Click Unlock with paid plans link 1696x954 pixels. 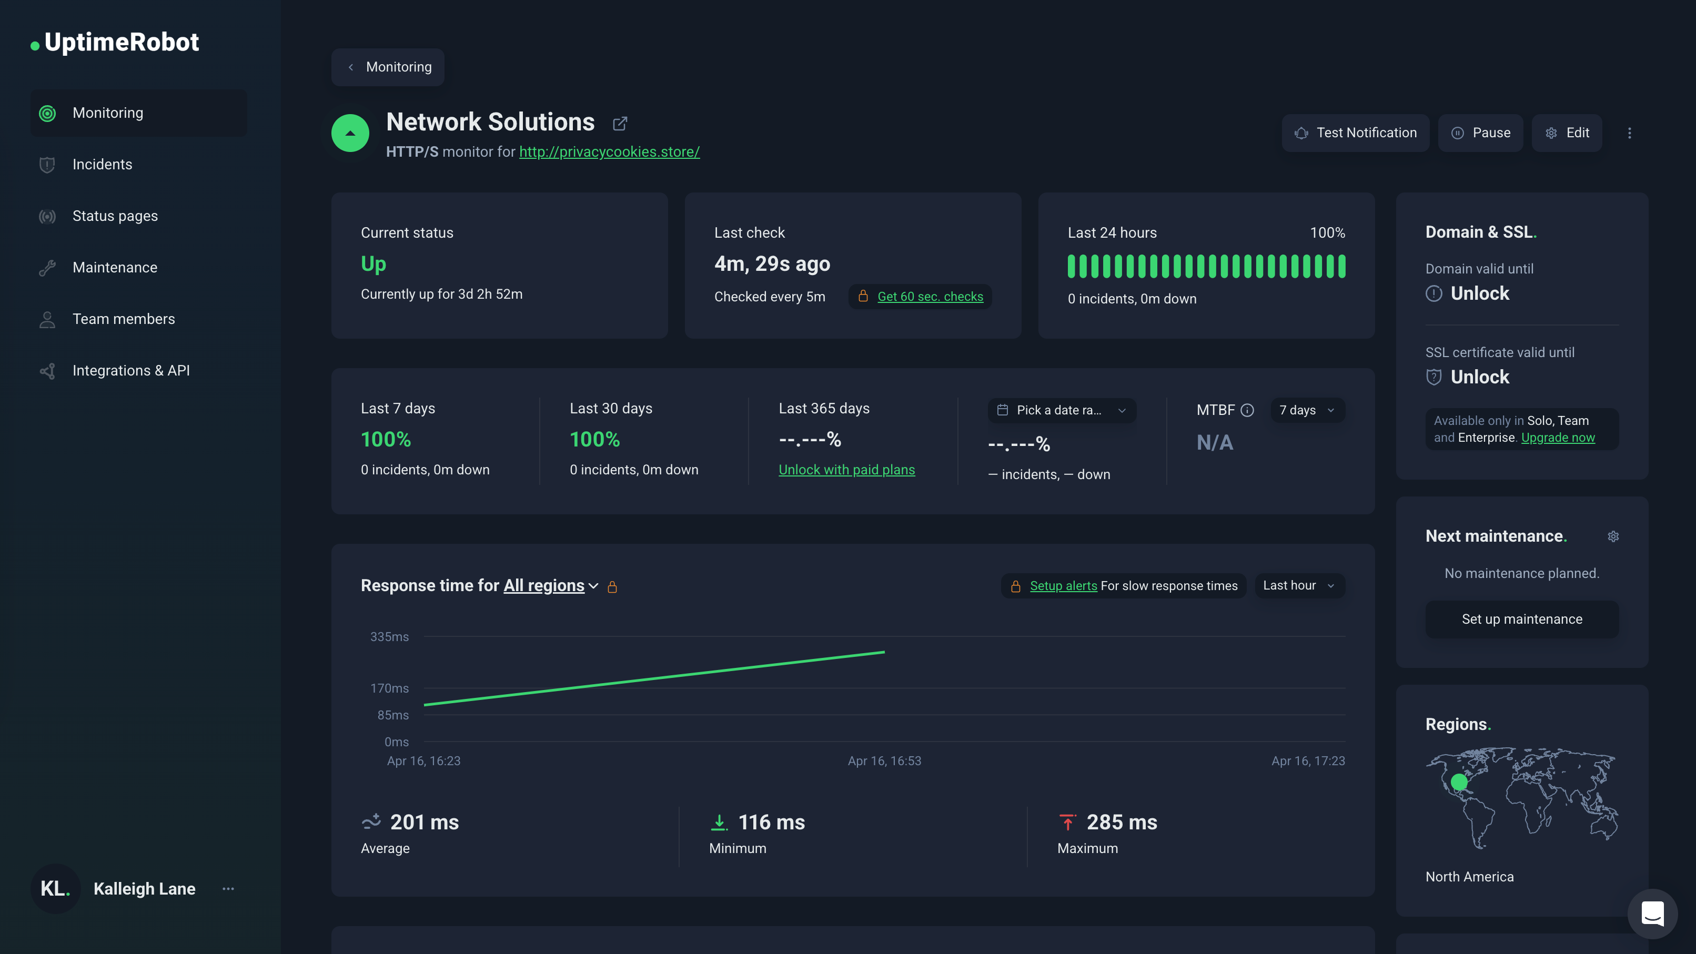(846, 470)
